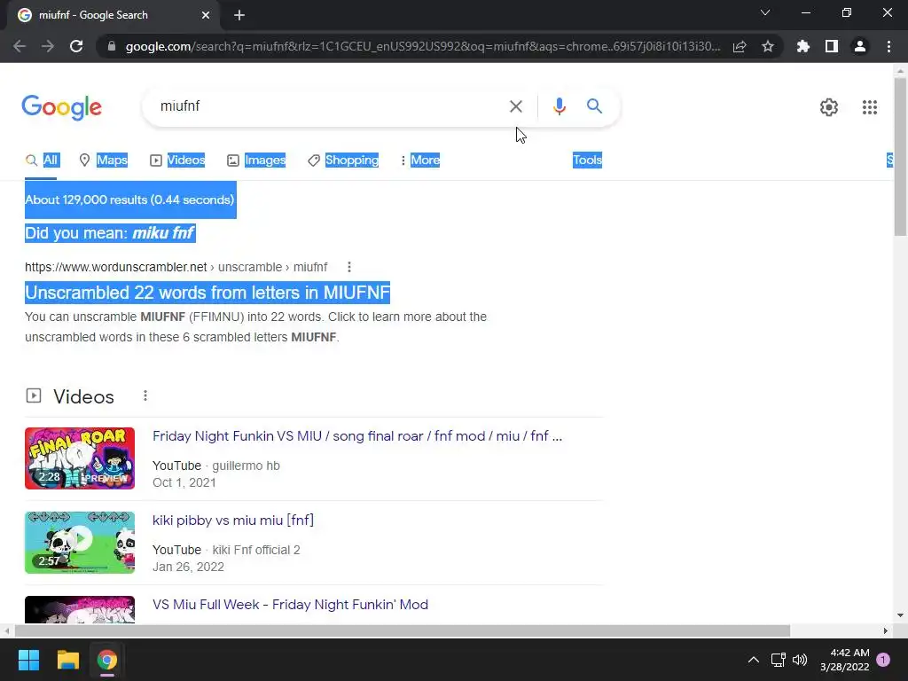Open wordunscrambler result options dots
This screenshot has height=681, width=908.
tap(349, 267)
